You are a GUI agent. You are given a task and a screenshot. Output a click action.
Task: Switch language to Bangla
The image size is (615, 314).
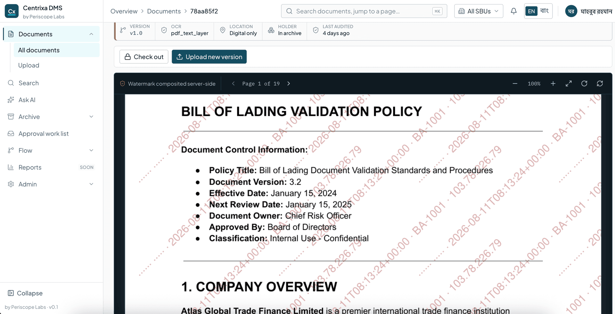[x=545, y=11]
